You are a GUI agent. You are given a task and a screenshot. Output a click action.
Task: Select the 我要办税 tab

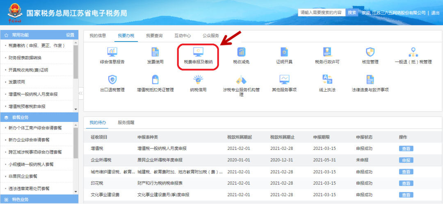tap(126, 36)
